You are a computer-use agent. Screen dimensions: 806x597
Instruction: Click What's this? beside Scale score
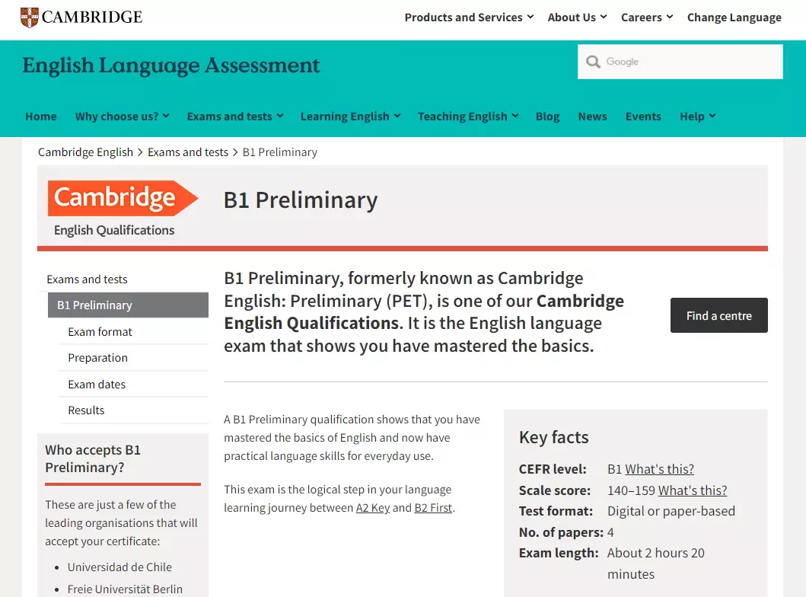(693, 490)
